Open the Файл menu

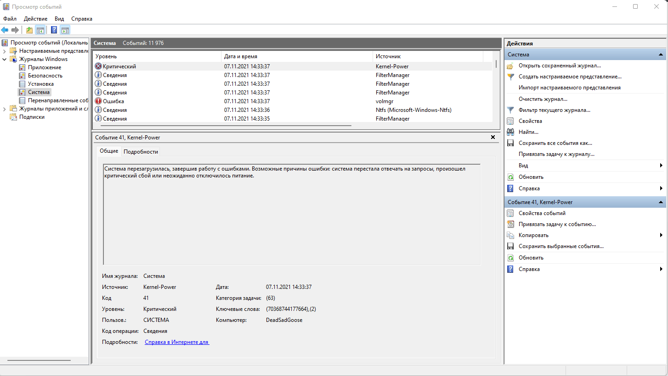tap(10, 19)
